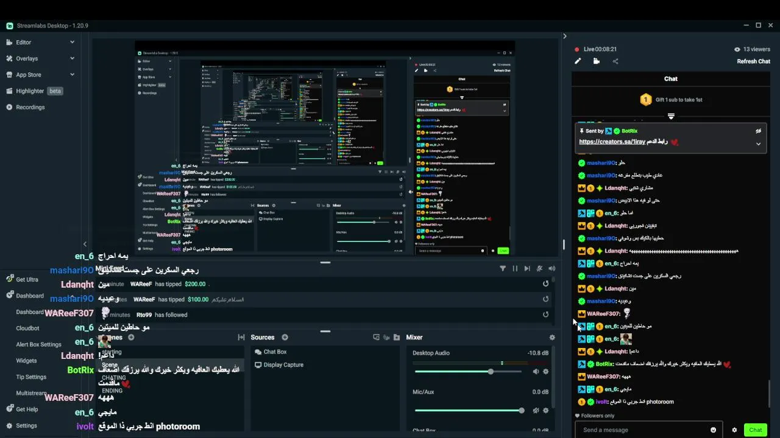The width and height of the screenshot is (780, 438).
Task: Add a new scene
Action: click(131, 337)
